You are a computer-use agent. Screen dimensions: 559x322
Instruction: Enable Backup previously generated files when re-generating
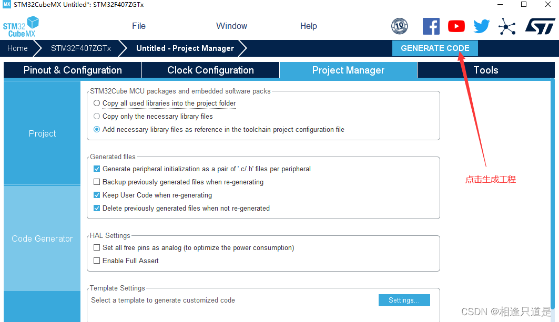97,182
